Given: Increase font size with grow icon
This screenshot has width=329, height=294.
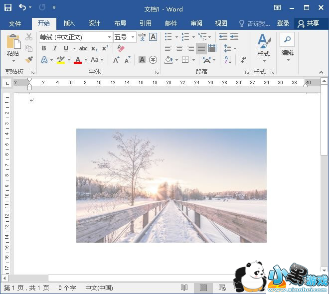Looking at the screenshot, I should 116,60.
